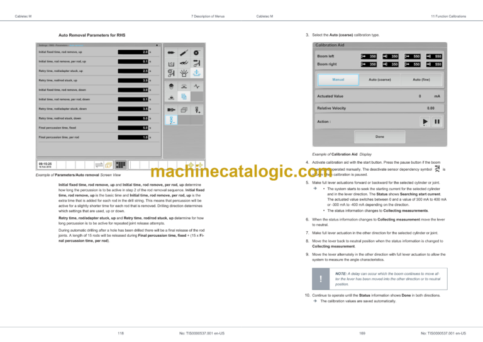
Task: Switch to Auto (coarse) calibration type
Action: (379, 79)
